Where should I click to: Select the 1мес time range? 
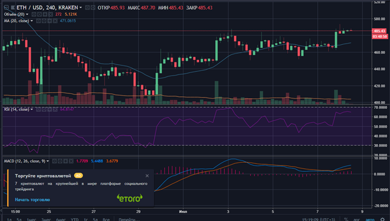[32, 220]
